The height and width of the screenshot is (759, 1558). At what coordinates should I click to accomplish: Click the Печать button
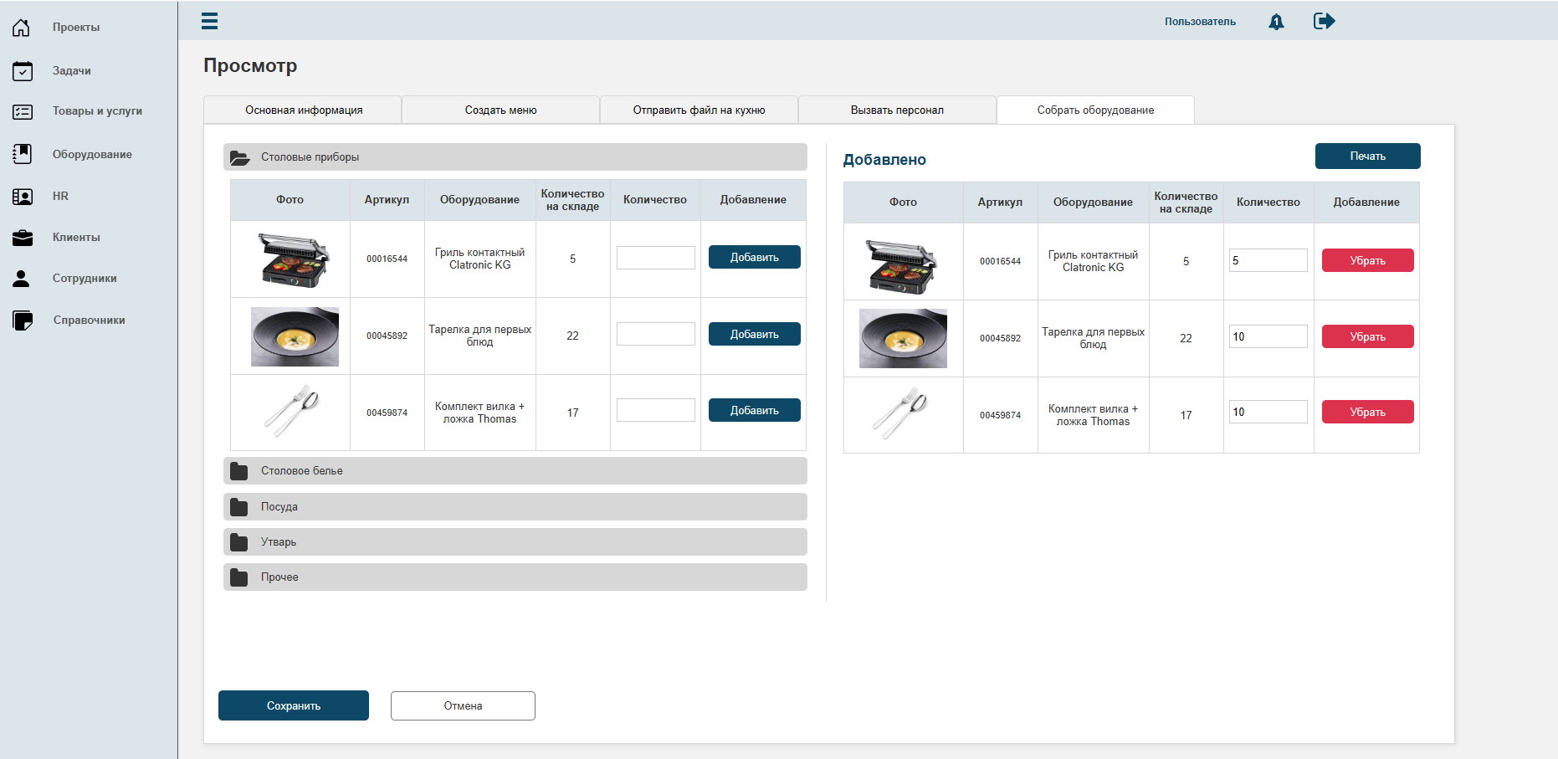[1368, 156]
